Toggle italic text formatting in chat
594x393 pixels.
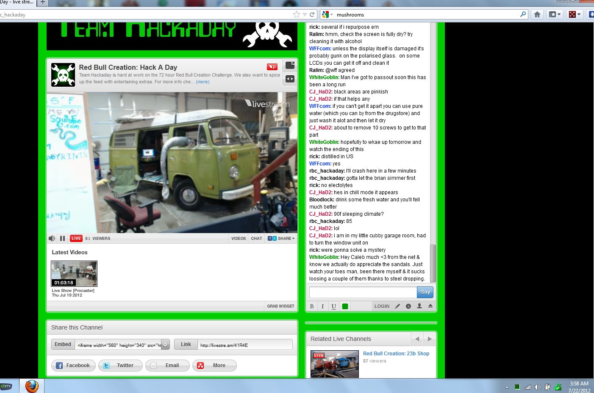point(323,306)
